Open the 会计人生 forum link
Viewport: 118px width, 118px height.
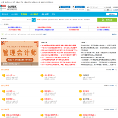pyautogui.click(x=9, y=75)
